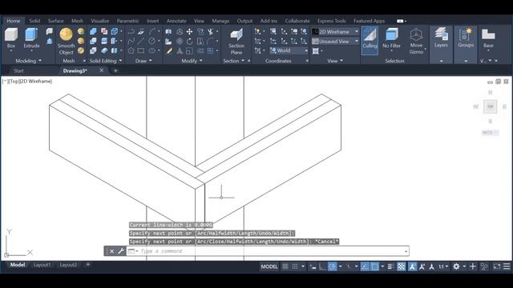
Task: Open the Layers panel button
Action: [441, 38]
